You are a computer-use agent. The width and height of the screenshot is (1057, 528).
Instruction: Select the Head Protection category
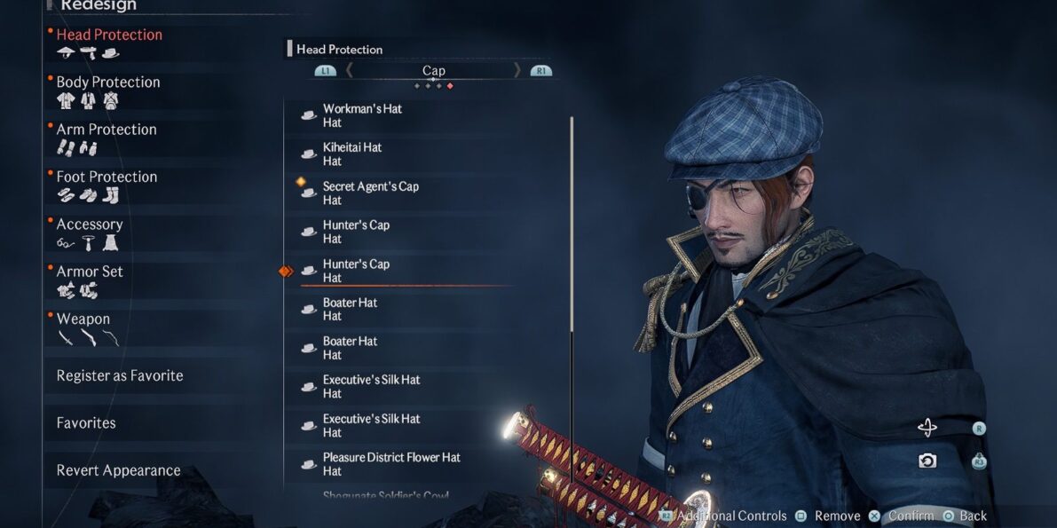(109, 35)
